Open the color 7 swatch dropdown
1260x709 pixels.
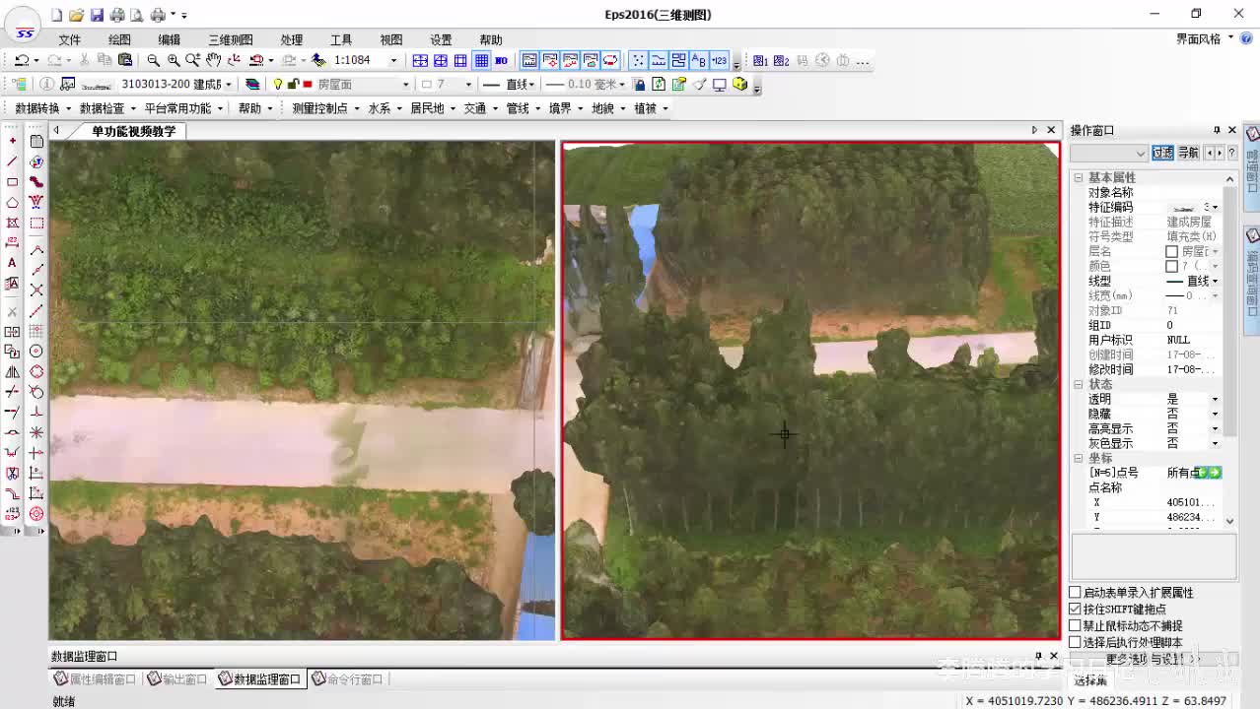click(467, 85)
